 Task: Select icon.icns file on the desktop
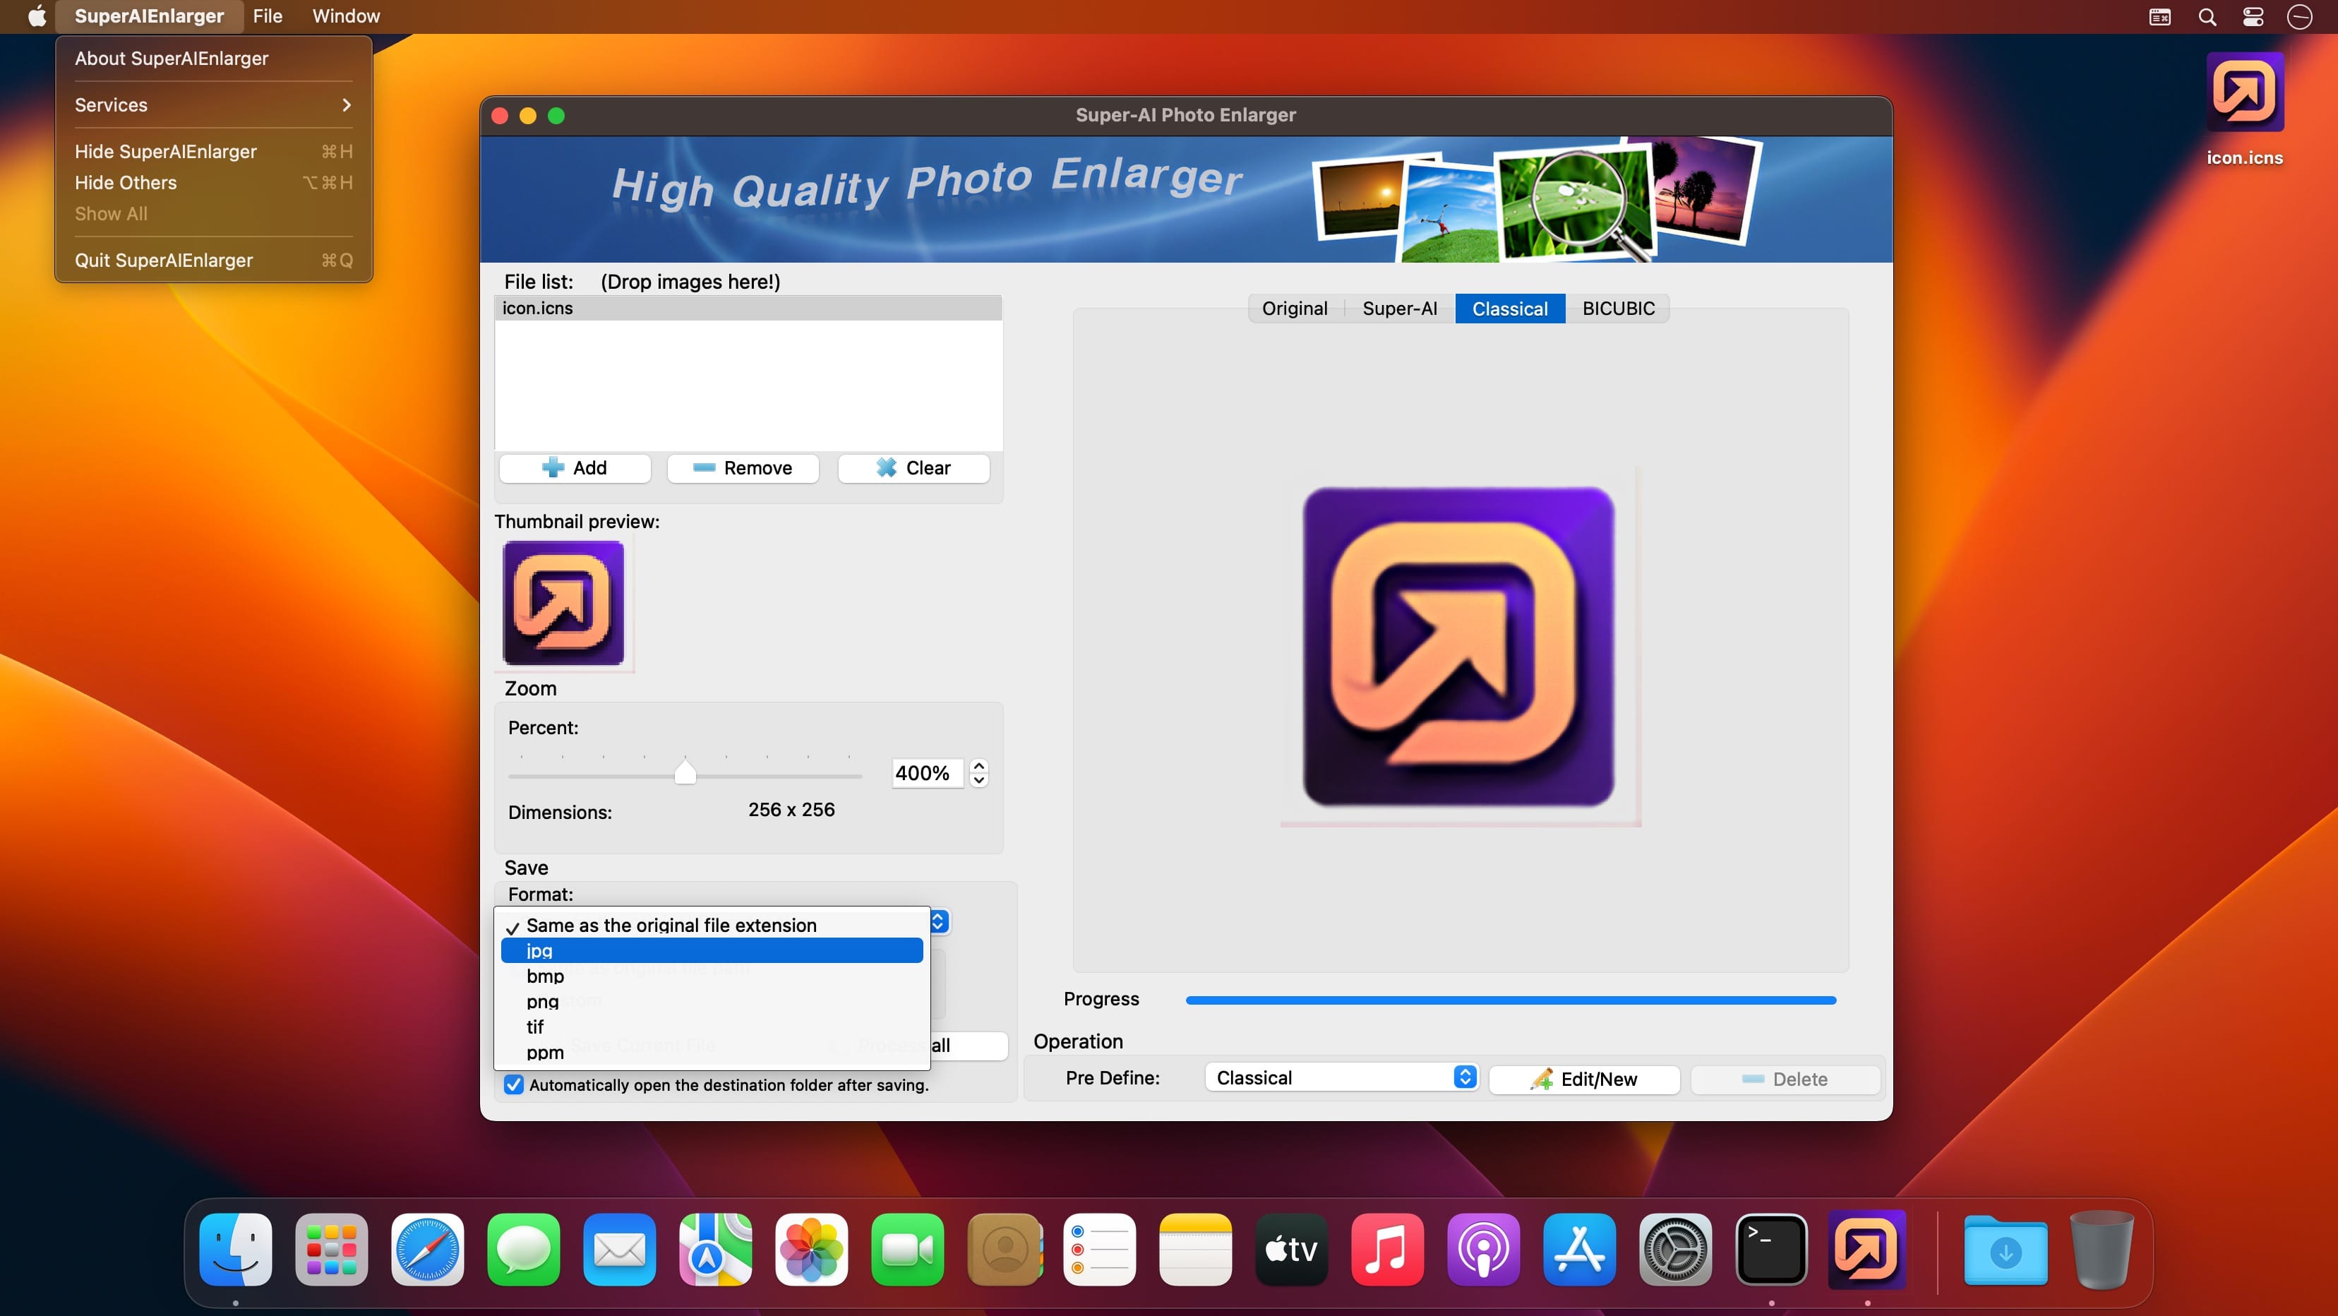pos(2245,109)
